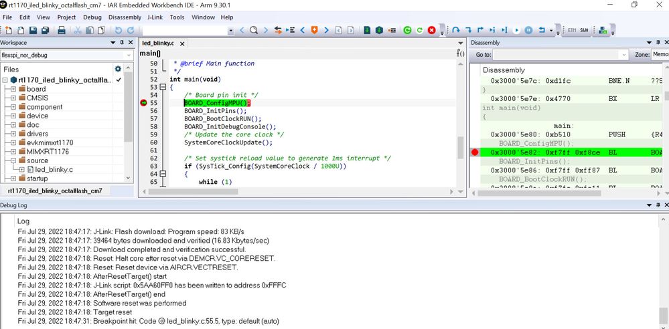This screenshot has width=669, height=329.
Task: Click the Copy toolbar icon
Action: [x=90, y=30]
